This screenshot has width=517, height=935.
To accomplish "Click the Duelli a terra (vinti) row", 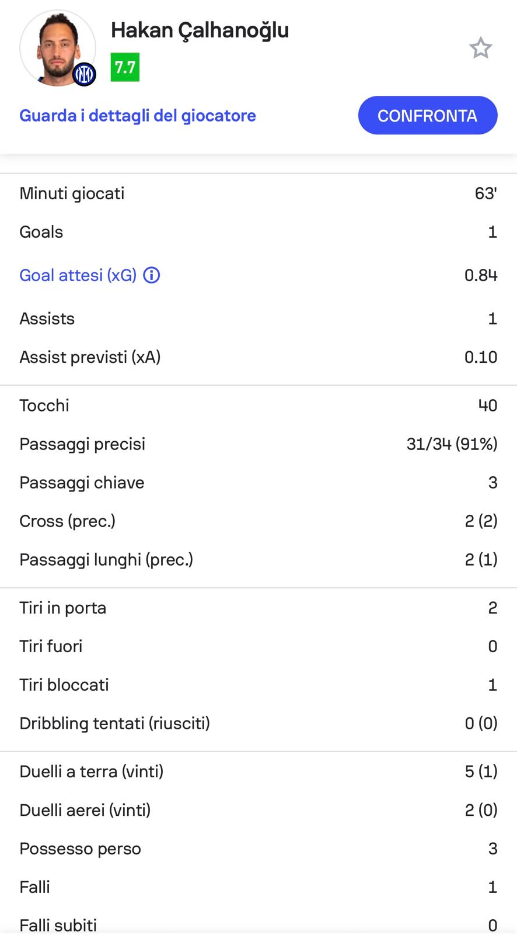I will 258,771.
